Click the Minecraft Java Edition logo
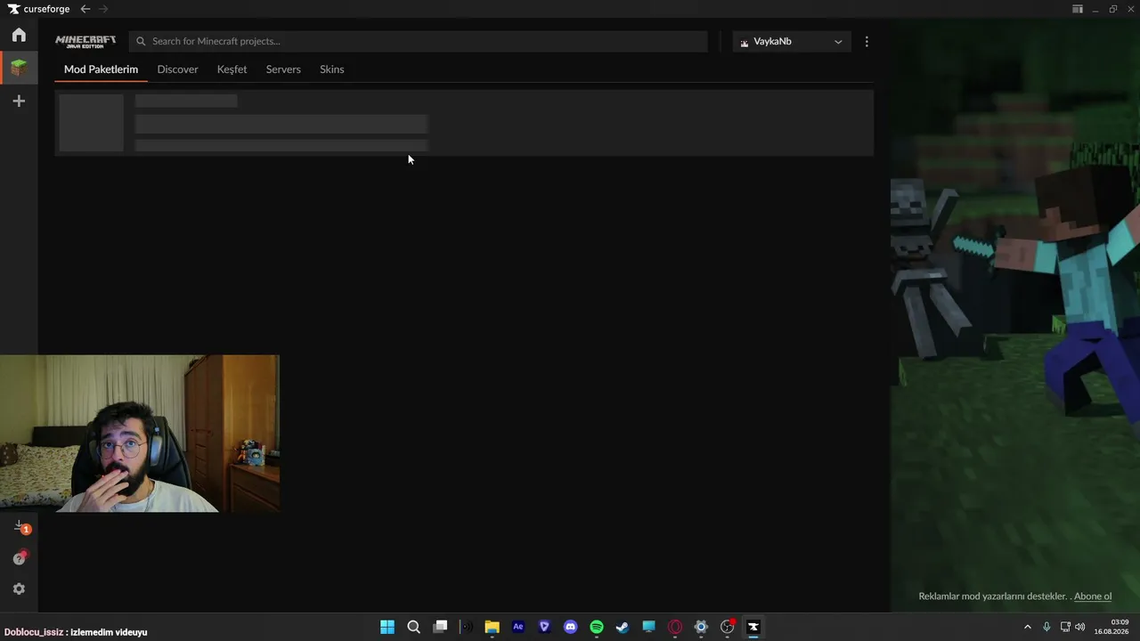1140x641 pixels. tap(85, 42)
